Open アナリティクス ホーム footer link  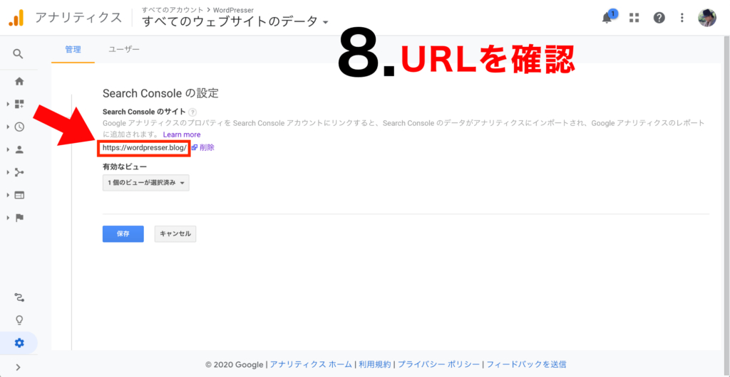click(311, 364)
